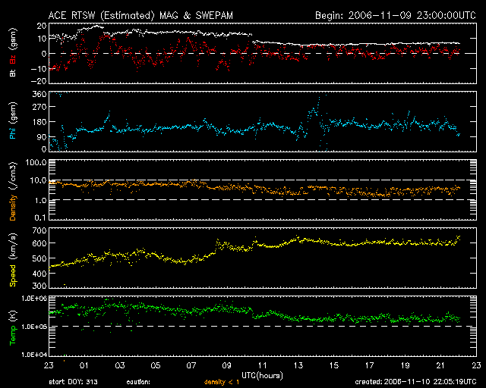Select the blue Phi (gsm) axis label

(x=12, y=120)
